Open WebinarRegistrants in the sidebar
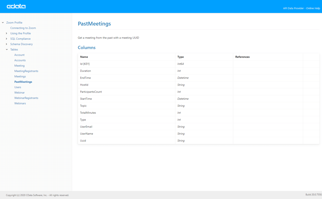The height and width of the screenshot is (199, 322). point(26,98)
